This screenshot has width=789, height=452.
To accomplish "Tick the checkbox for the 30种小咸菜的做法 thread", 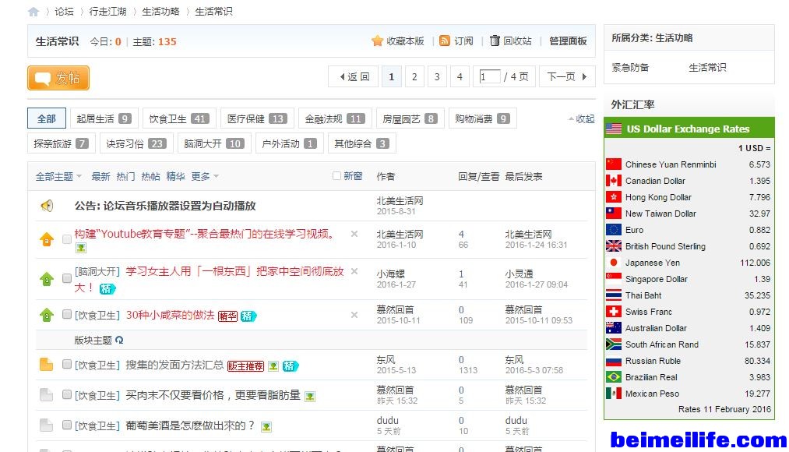I will 67,315.
